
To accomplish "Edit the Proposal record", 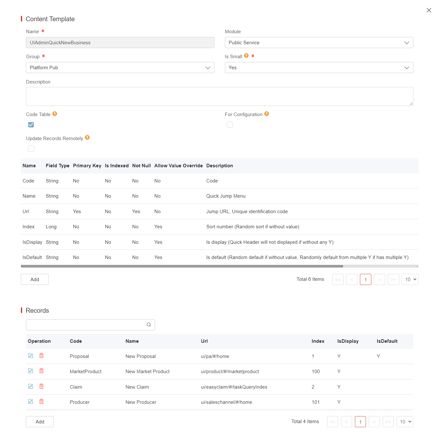I will click(x=31, y=356).
